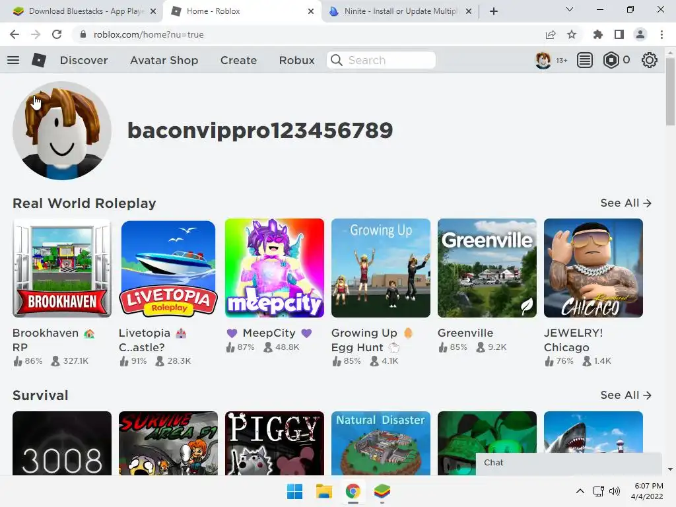Open the MeepCity game thumbnail
Image resolution: width=676 pixels, height=507 pixels.
[x=275, y=268]
